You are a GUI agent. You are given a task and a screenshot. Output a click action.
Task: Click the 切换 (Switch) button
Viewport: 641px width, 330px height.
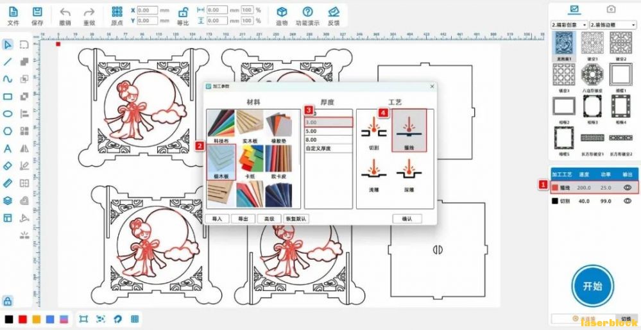coord(626,318)
